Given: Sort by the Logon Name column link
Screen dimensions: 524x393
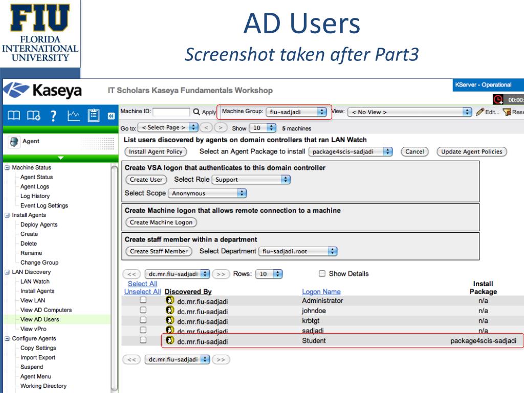Looking at the screenshot, I should tap(321, 292).
